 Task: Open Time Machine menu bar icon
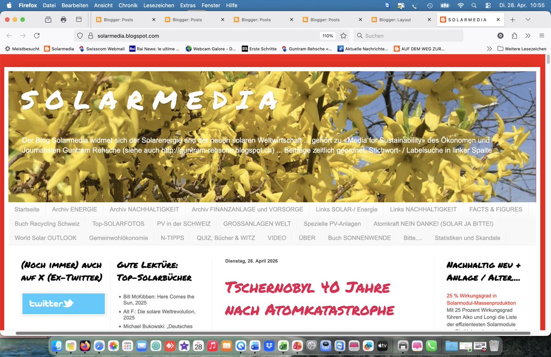(430, 6)
